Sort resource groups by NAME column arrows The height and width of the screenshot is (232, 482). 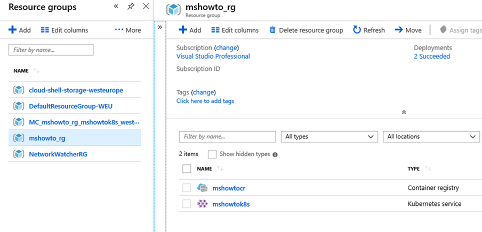(37, 71)
